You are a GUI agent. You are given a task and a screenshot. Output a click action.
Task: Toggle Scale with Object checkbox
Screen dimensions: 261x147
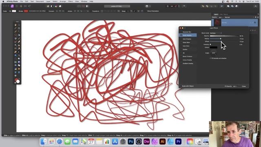(x=181, y=86)
